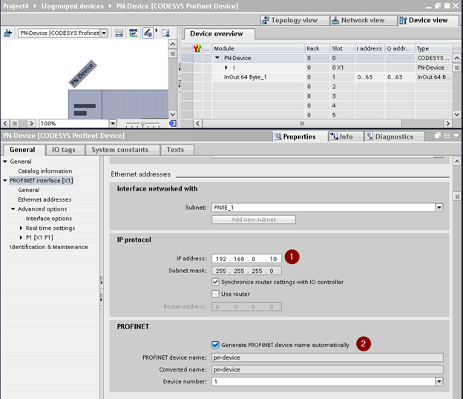This screenshot has width=463, height=399.
Task: Open the zoom level dropdown arrow
Action: tap(113, 123)
